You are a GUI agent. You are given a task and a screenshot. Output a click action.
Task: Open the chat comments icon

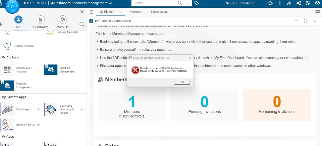(318, 12)
